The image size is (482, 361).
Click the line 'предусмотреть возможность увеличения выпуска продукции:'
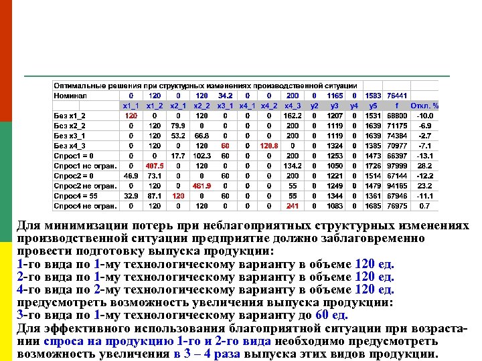coord(205,303)
